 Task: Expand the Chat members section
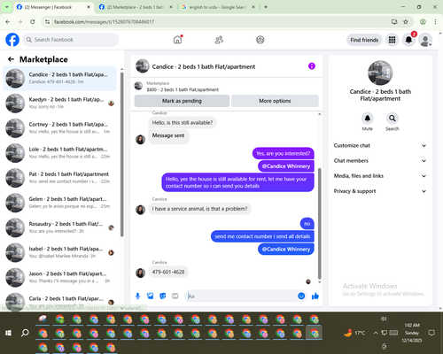tap(380, 161)
